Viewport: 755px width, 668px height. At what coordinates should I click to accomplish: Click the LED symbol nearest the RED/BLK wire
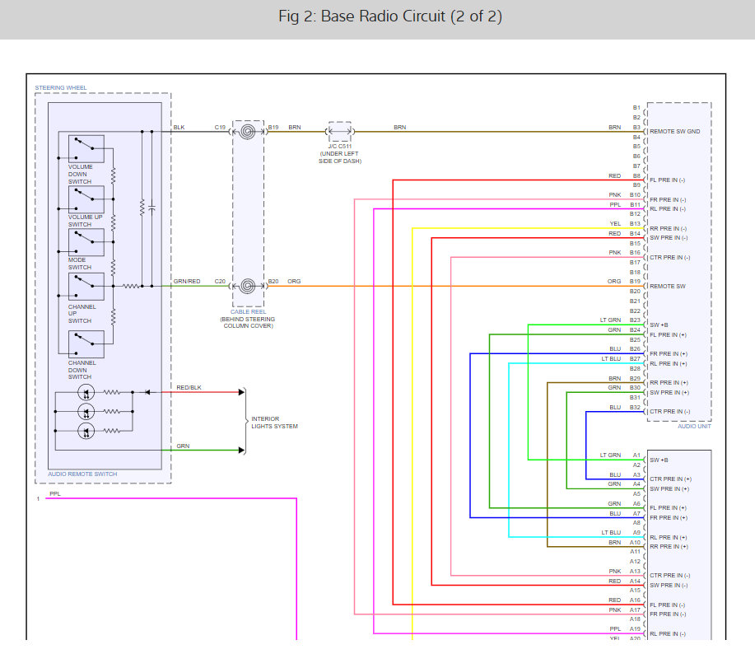(x=86, y=393)
